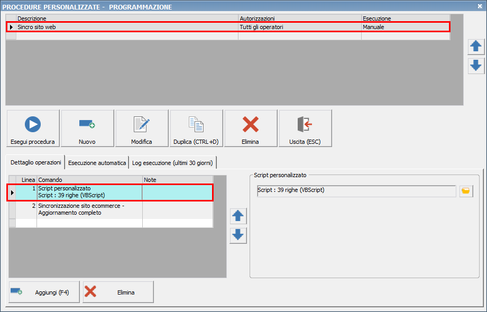487x312 pixels.
Task: Delete procedure with top Elimina button
Action: pyautogui.click(x=251, y=129)
